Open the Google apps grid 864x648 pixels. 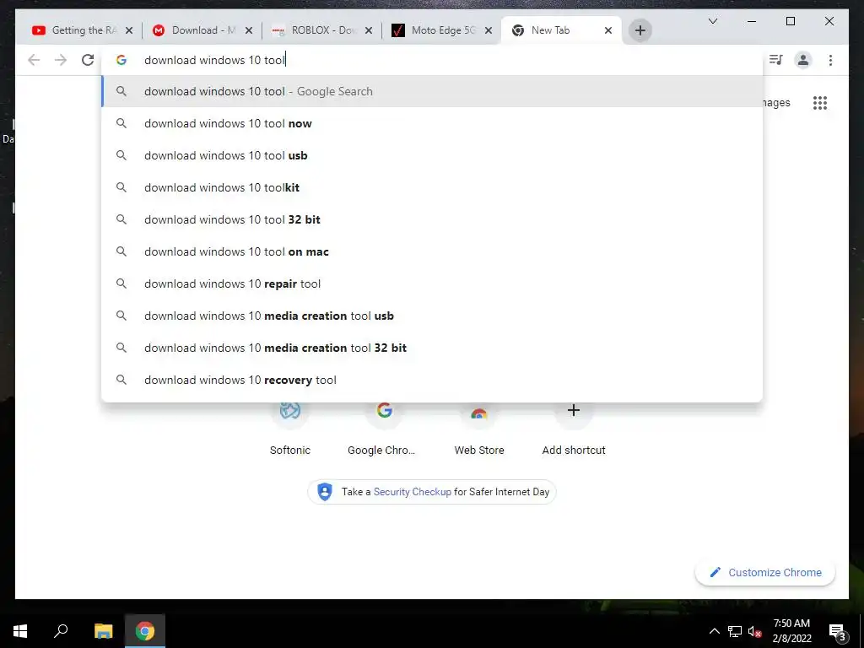820,103
